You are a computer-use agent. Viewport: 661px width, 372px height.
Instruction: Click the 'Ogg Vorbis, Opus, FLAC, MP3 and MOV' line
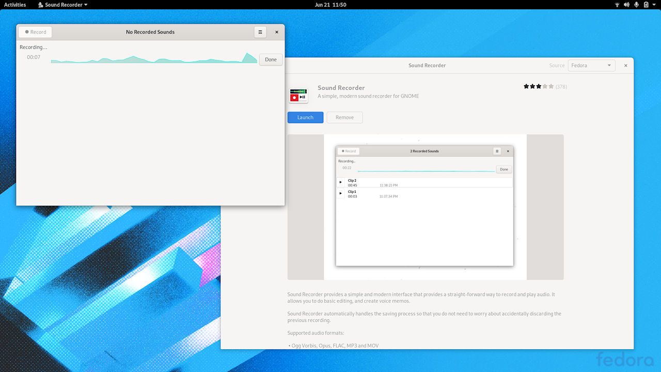pos(334,346)
